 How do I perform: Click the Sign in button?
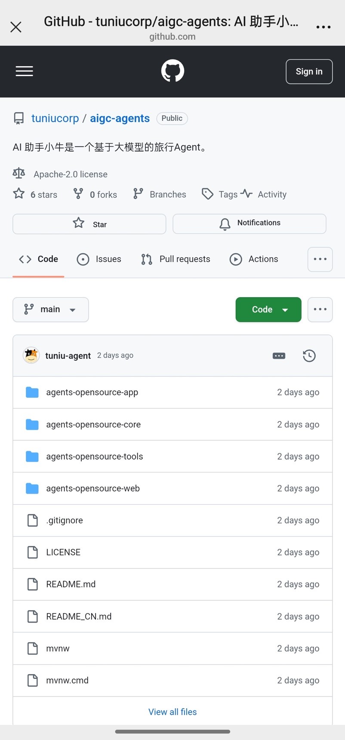[309, 71]
